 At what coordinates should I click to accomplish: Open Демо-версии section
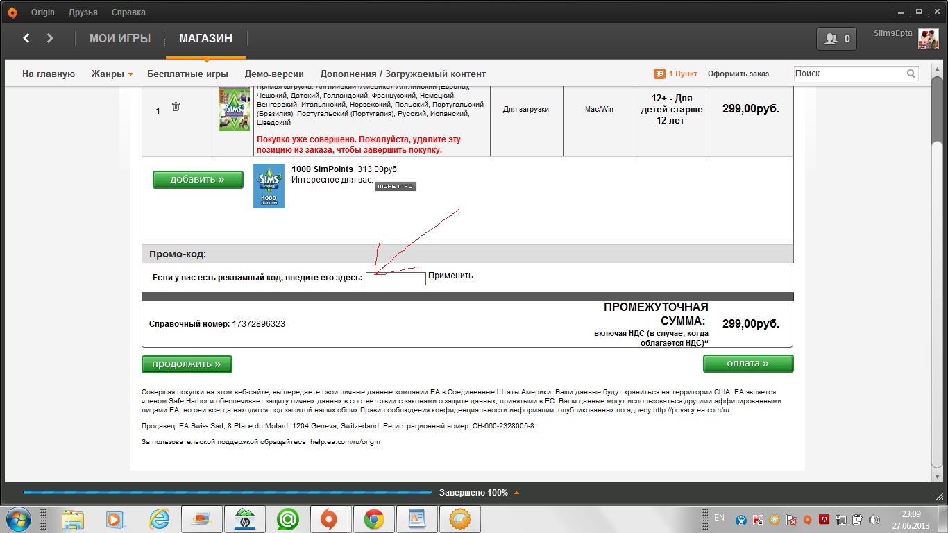coord(274,74)
